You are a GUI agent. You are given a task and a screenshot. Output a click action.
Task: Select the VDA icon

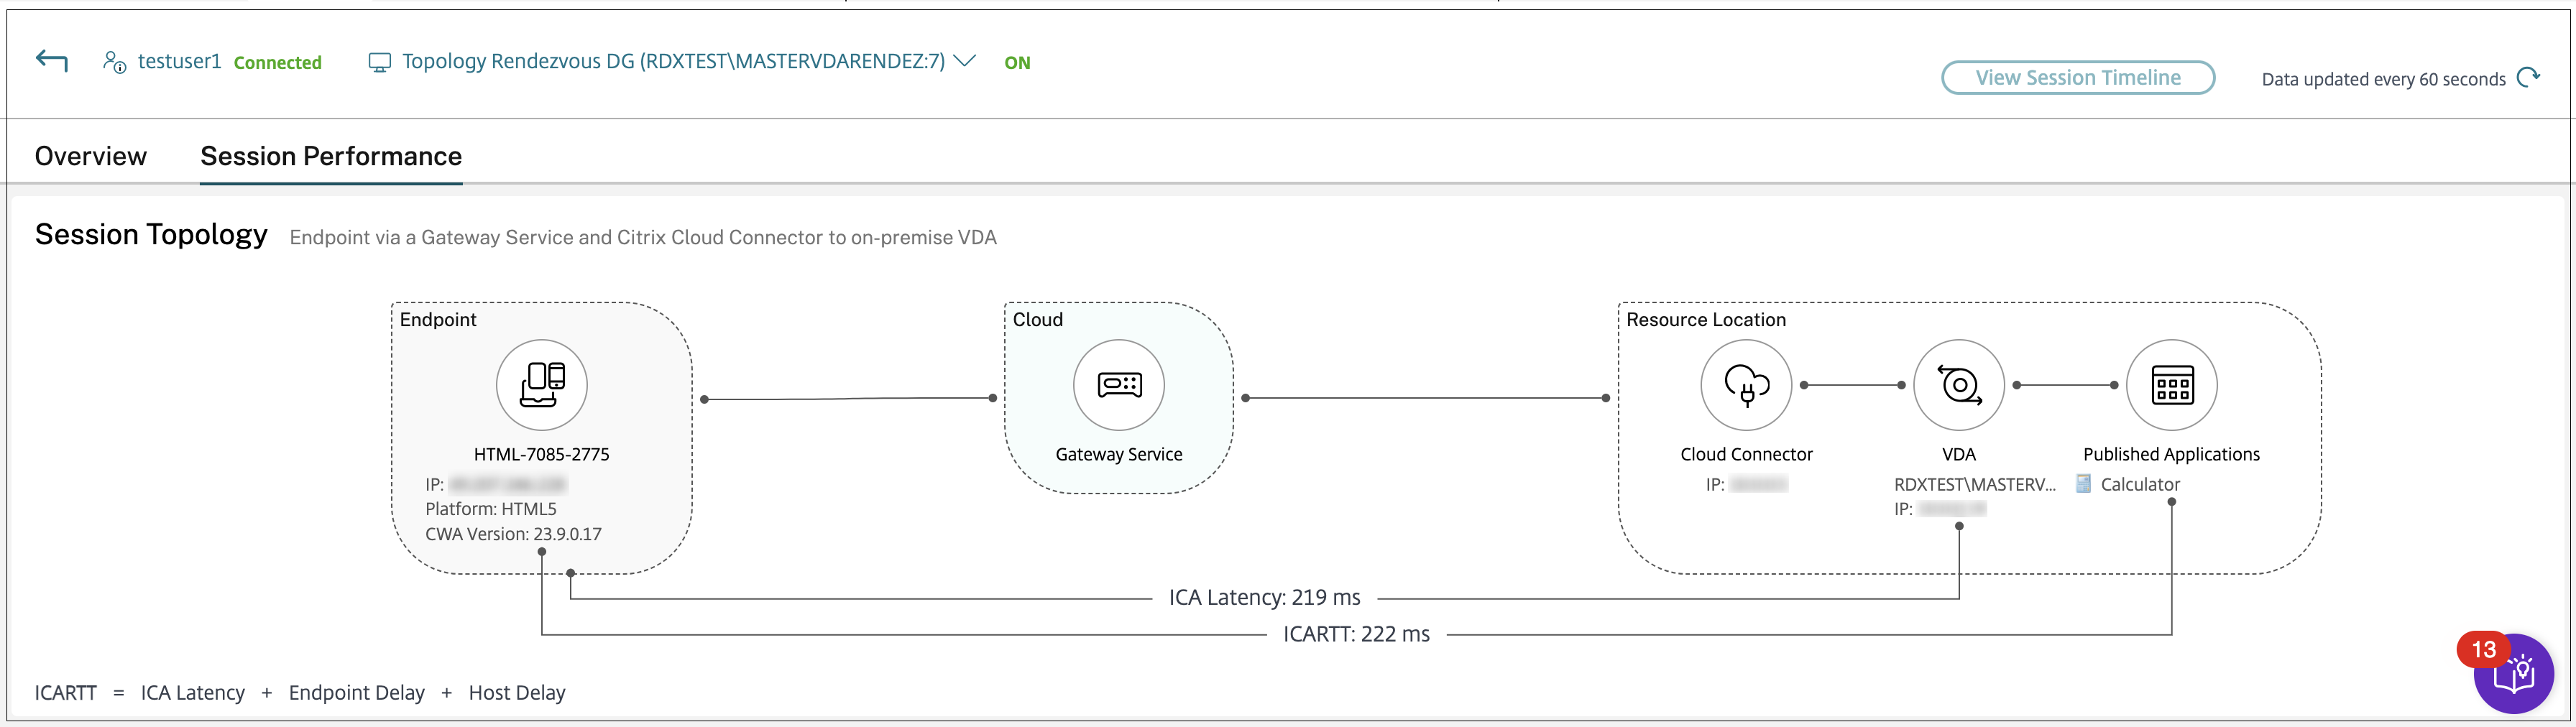click(x=1958, y=384)
